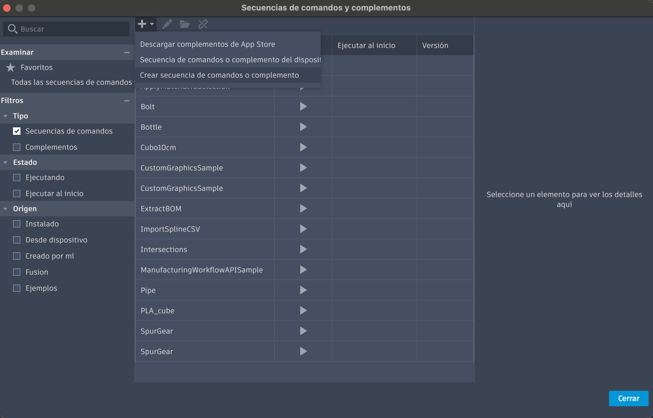The width and height of the screenshot is (653, 418).
Task: Collapse the Origen filter section
Action: point(5,209)
